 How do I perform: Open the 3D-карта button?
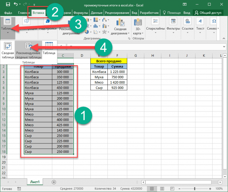pos(138,27)
